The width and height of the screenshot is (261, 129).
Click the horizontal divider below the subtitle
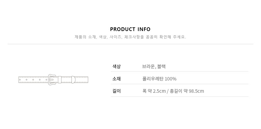click(130, 44)
